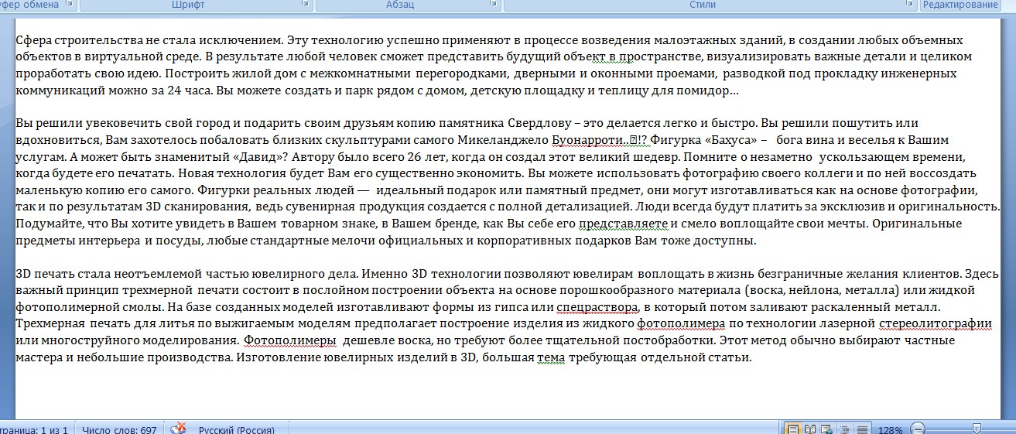Switch to Full Screen Reading view
The height and width of the screenshot is (434, 1016).
[x=810, y=429]
